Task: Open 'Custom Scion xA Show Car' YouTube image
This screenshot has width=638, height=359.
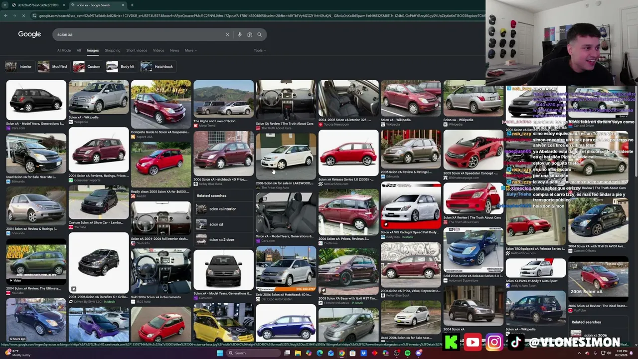Action: point(99,203)
